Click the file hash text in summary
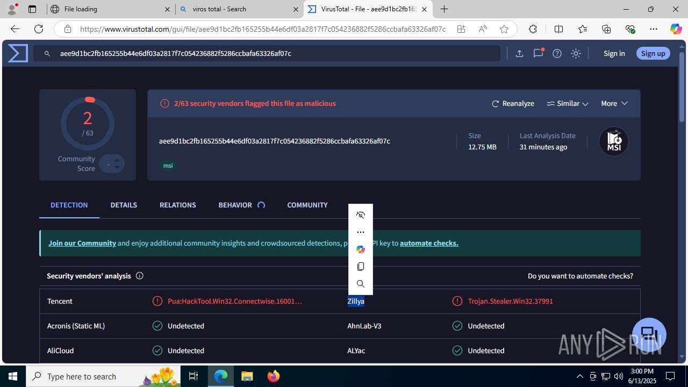This screenshot has height=387, width=688. pyautogui.click(x=275, y=141)
